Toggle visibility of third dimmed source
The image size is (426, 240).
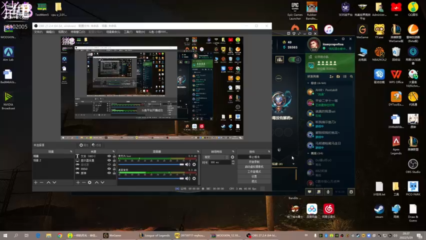(109, 165)
